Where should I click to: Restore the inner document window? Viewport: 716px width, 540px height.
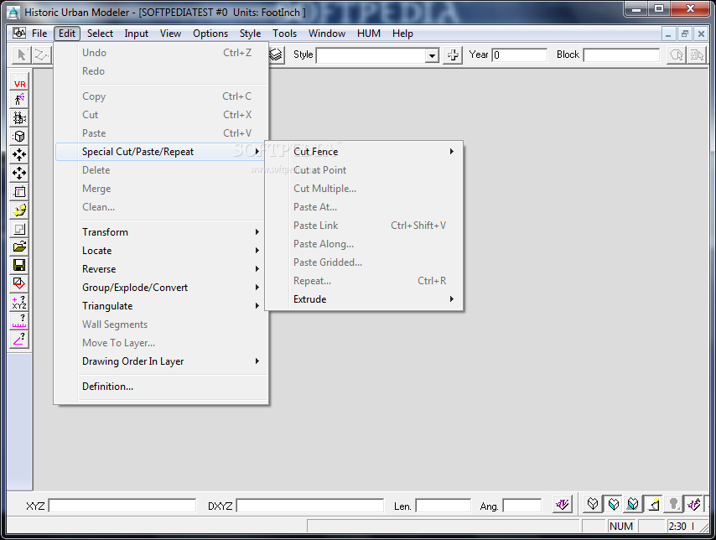click(684, 34)
